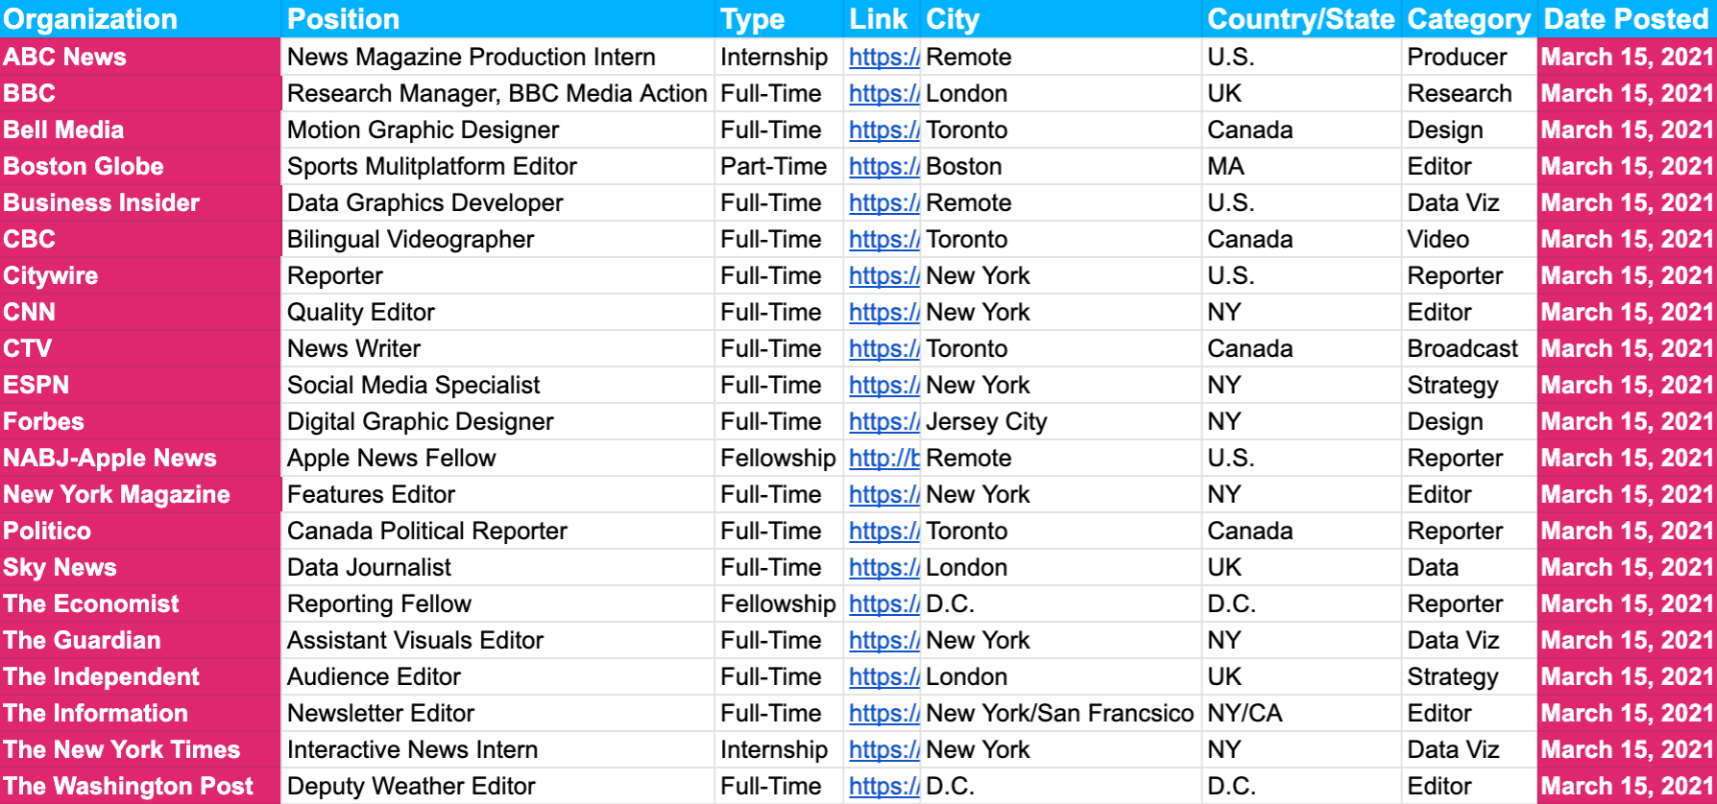The width and height of the screenshot is (1717, 804).
Task: Click the Date Posted column header
Action: pos(1625,19)
